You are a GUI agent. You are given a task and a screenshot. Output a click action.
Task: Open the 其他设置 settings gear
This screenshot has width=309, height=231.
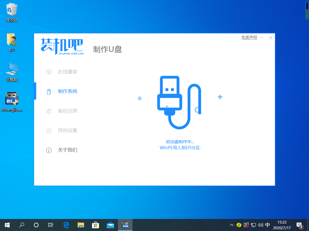coord(49,131)
